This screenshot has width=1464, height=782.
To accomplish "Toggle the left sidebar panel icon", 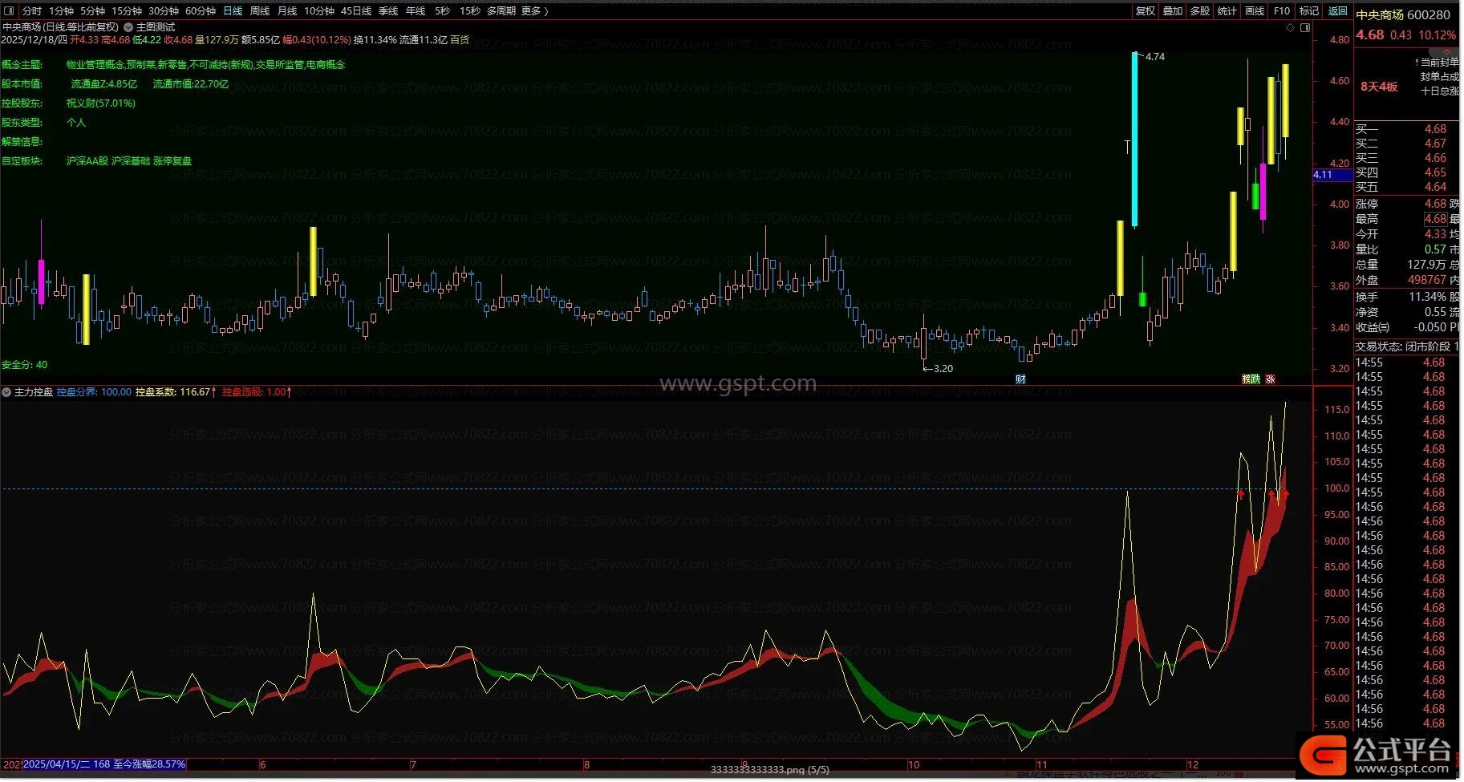I will [x=10, y=11].
